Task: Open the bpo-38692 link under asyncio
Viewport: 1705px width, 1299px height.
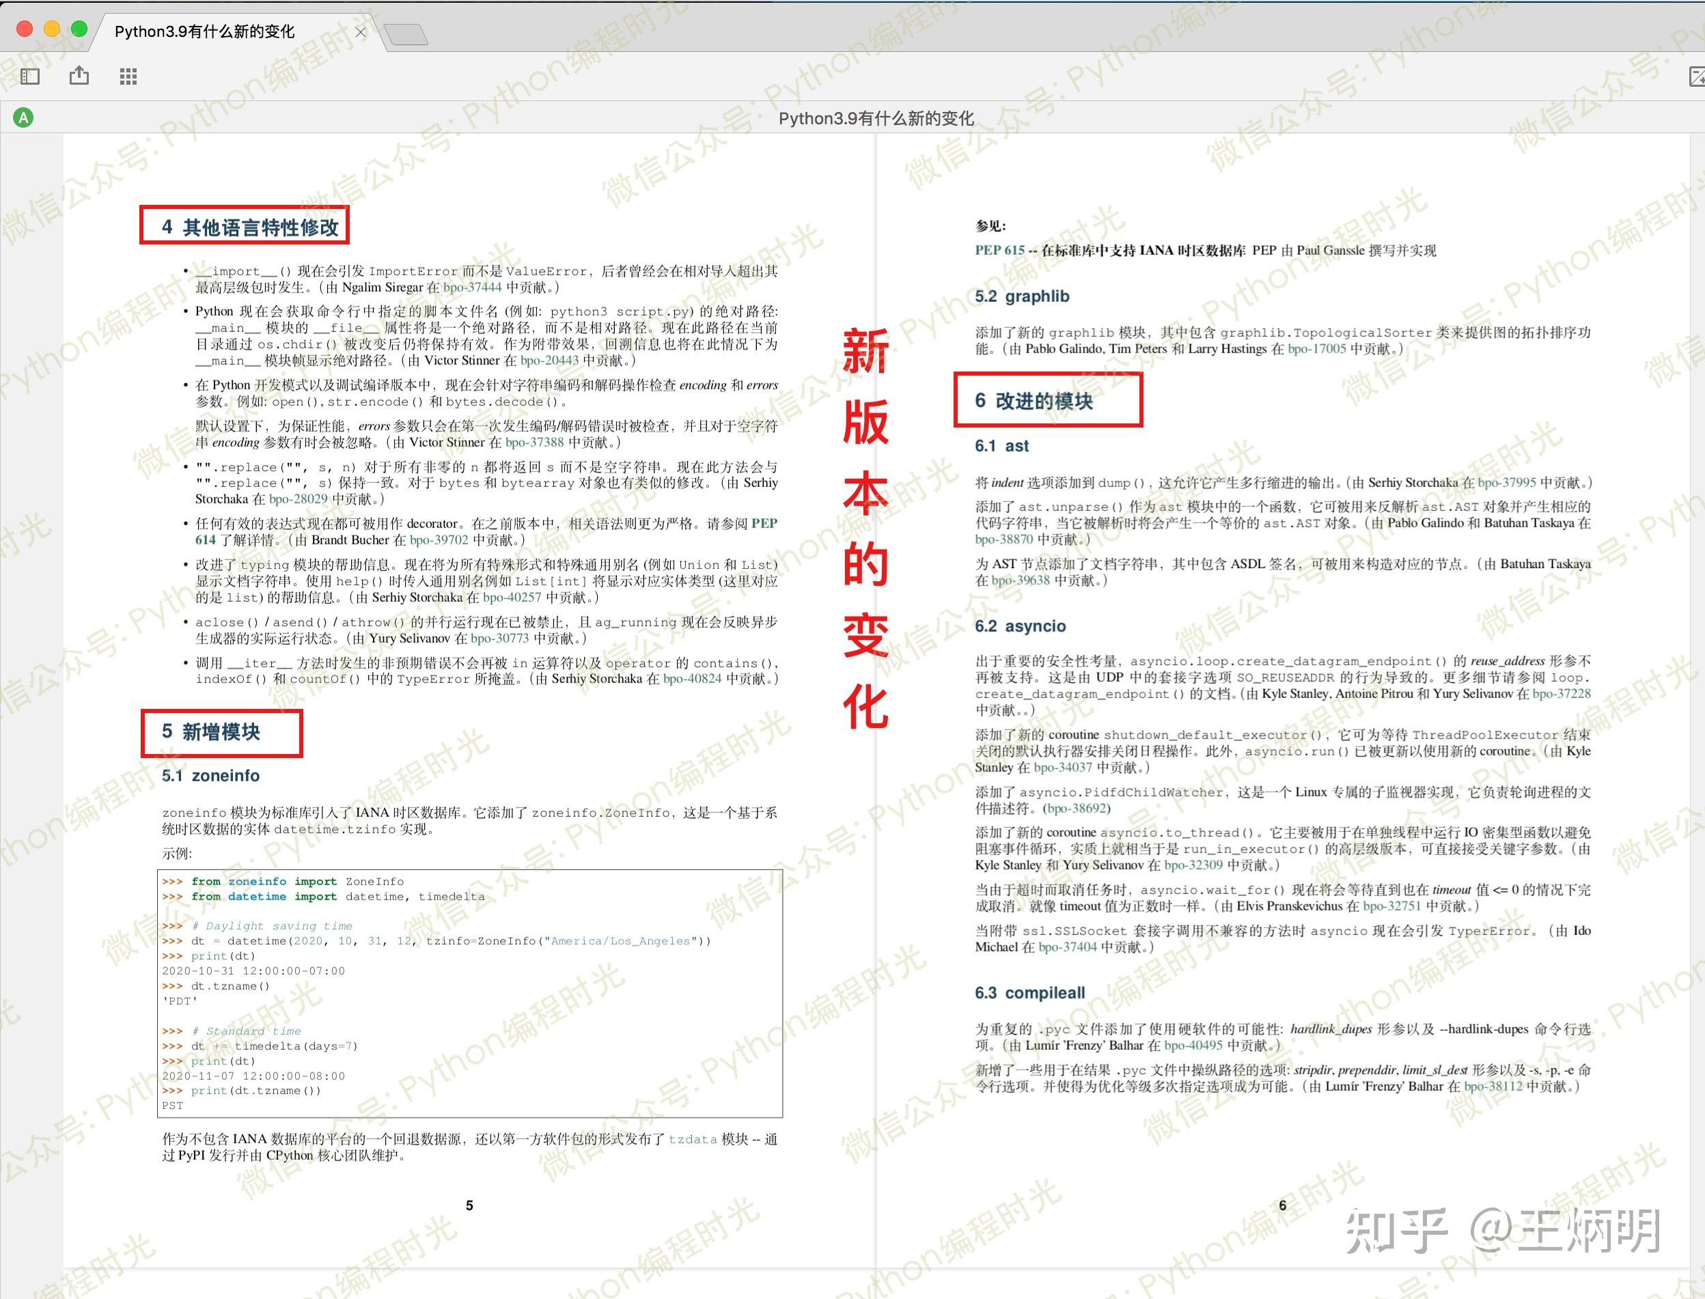Action: 1079,808
